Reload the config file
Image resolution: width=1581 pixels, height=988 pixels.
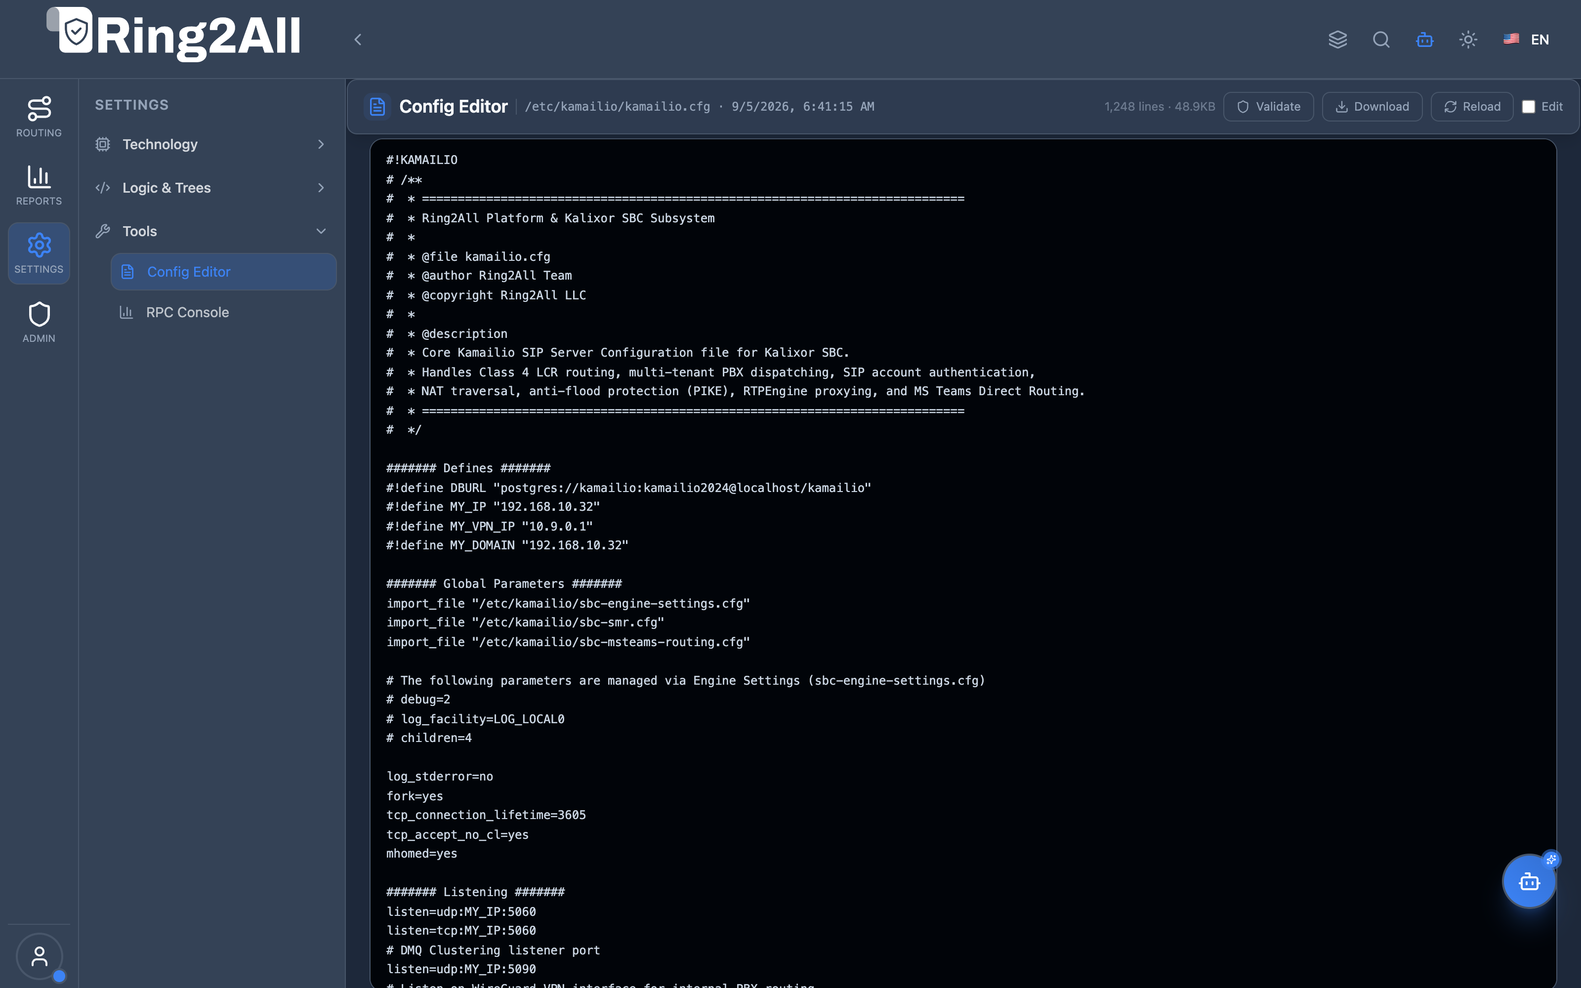coord(1472,107)
